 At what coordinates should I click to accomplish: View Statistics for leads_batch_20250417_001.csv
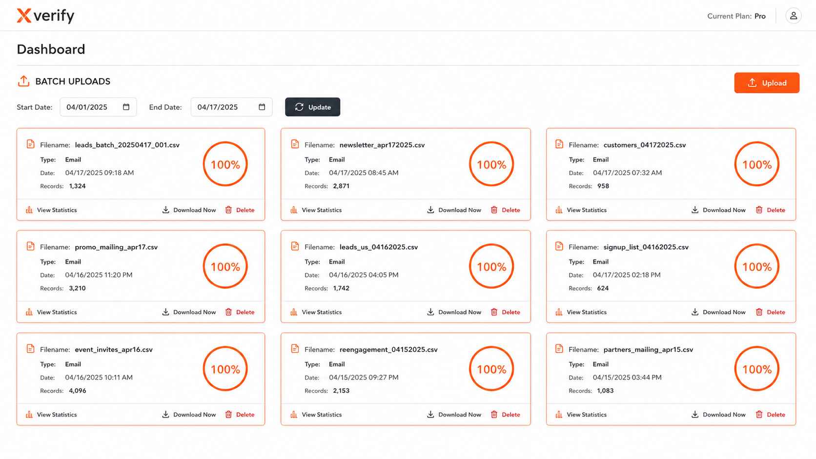coord(51,210)
